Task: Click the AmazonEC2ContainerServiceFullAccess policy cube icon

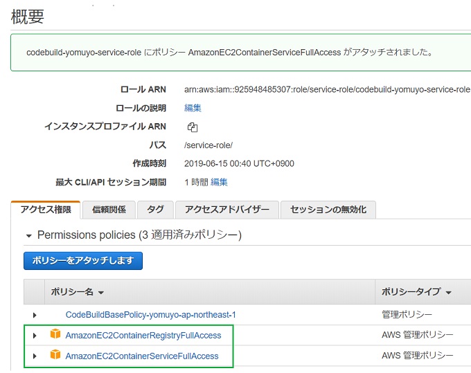Action: point(55,354)
